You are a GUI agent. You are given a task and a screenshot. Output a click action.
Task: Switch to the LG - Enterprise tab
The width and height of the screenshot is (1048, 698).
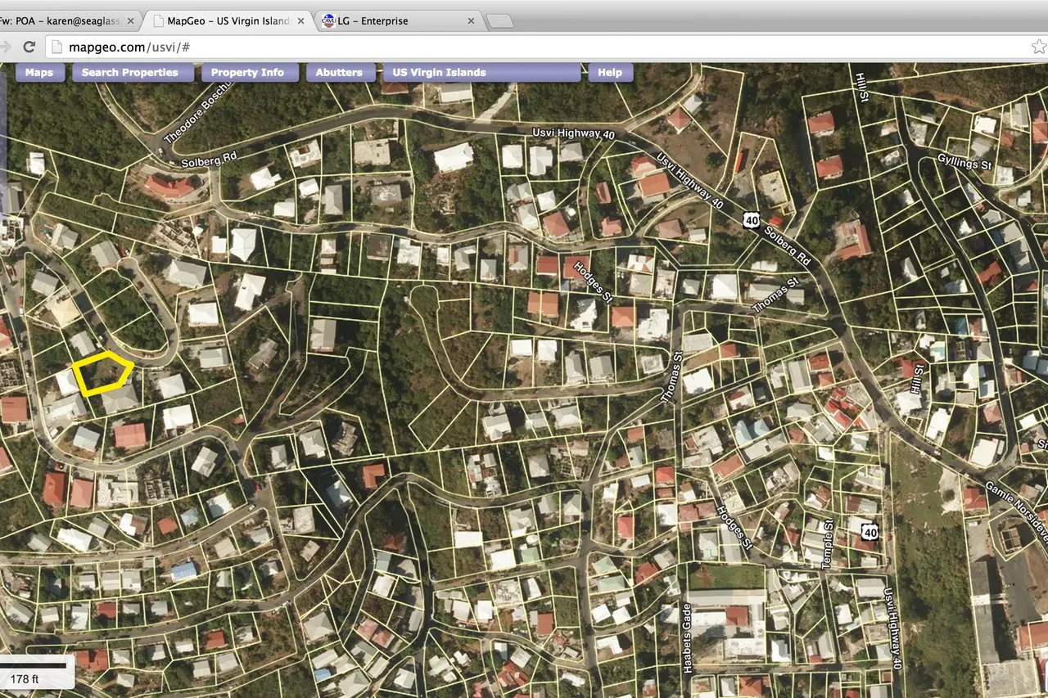(x=393, y=21)
